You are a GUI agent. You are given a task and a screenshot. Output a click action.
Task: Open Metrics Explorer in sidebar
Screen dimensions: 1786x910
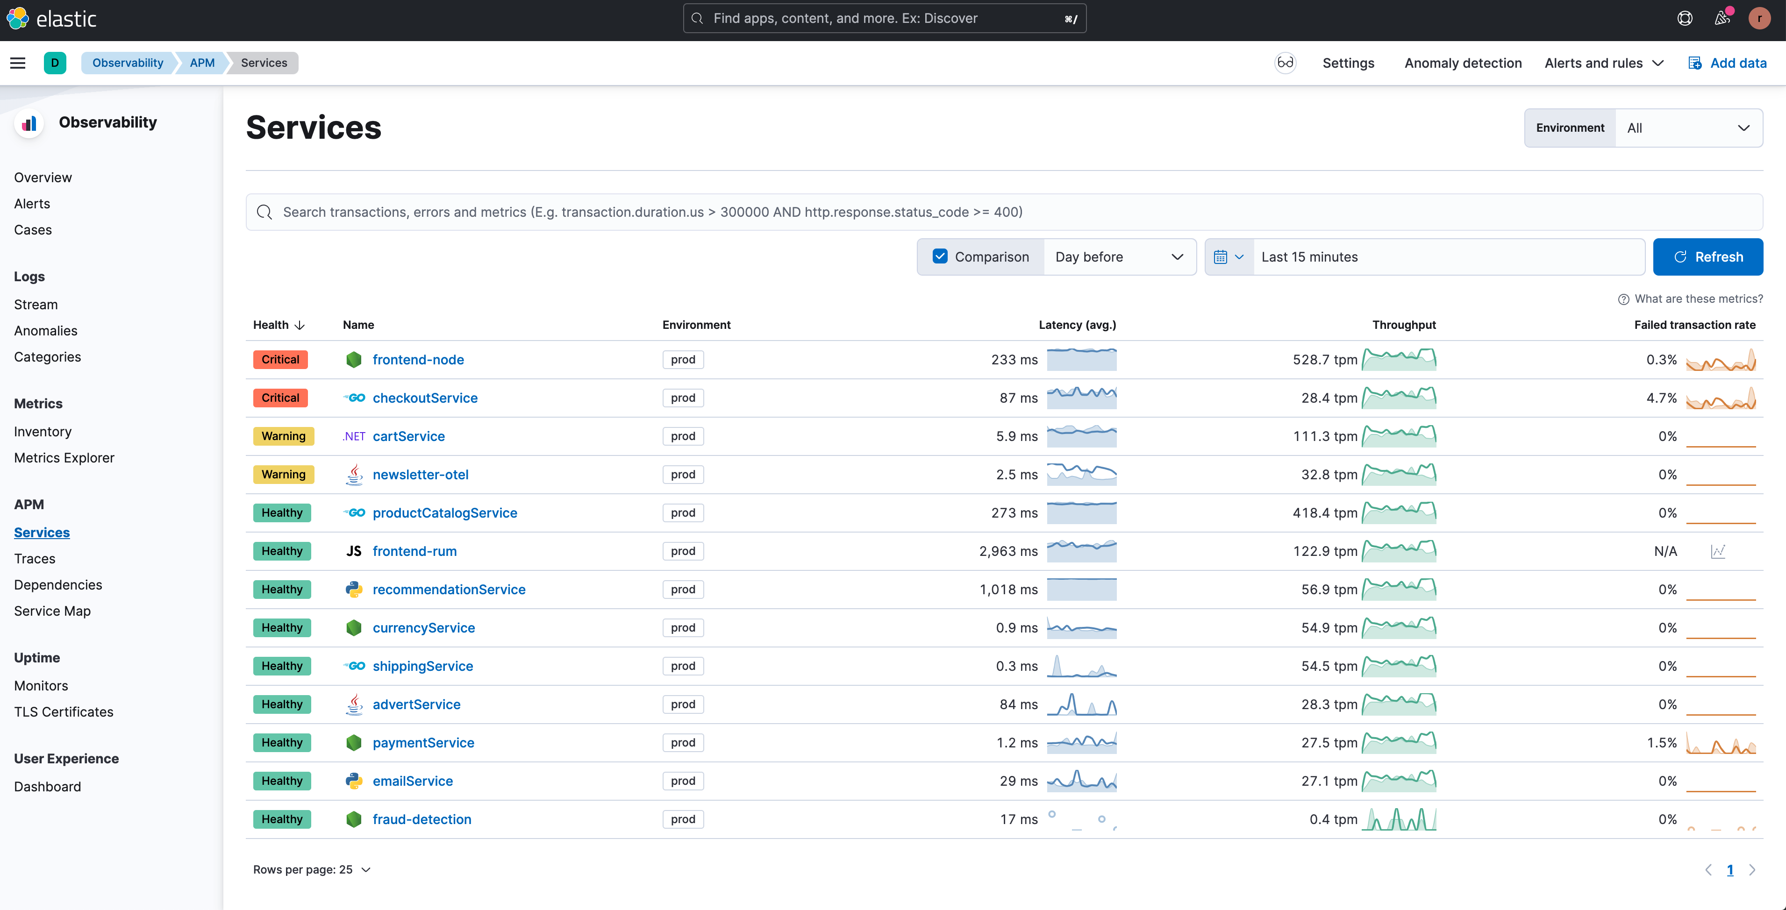point(64,458)
